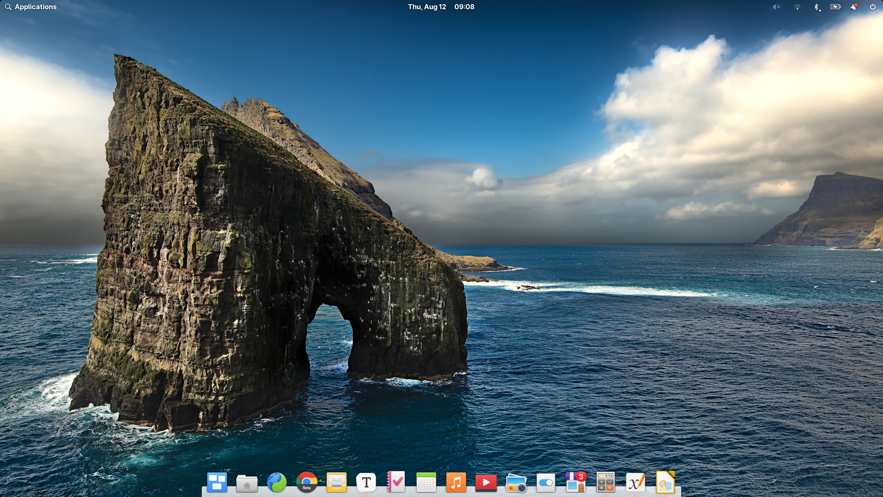Launch the Music player
The width and height of the screenshot is (883, 497).
pos(456,482)
